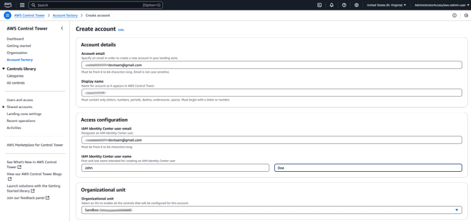Open the help question mark menu
This screenshot has width=471, height=222.
(344, 5)
